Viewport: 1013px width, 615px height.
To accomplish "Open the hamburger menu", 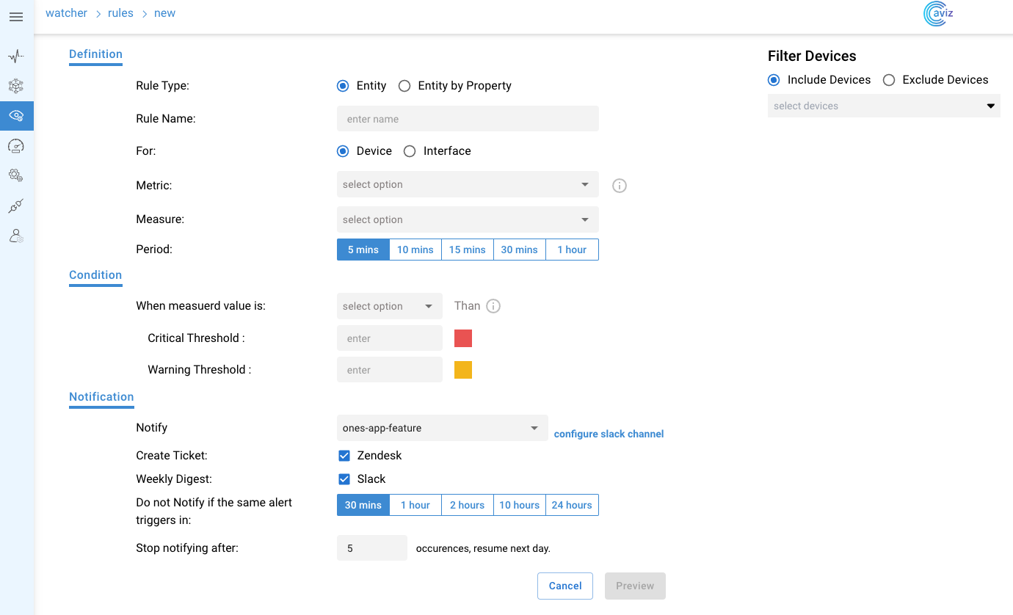I will click(16, 17).
